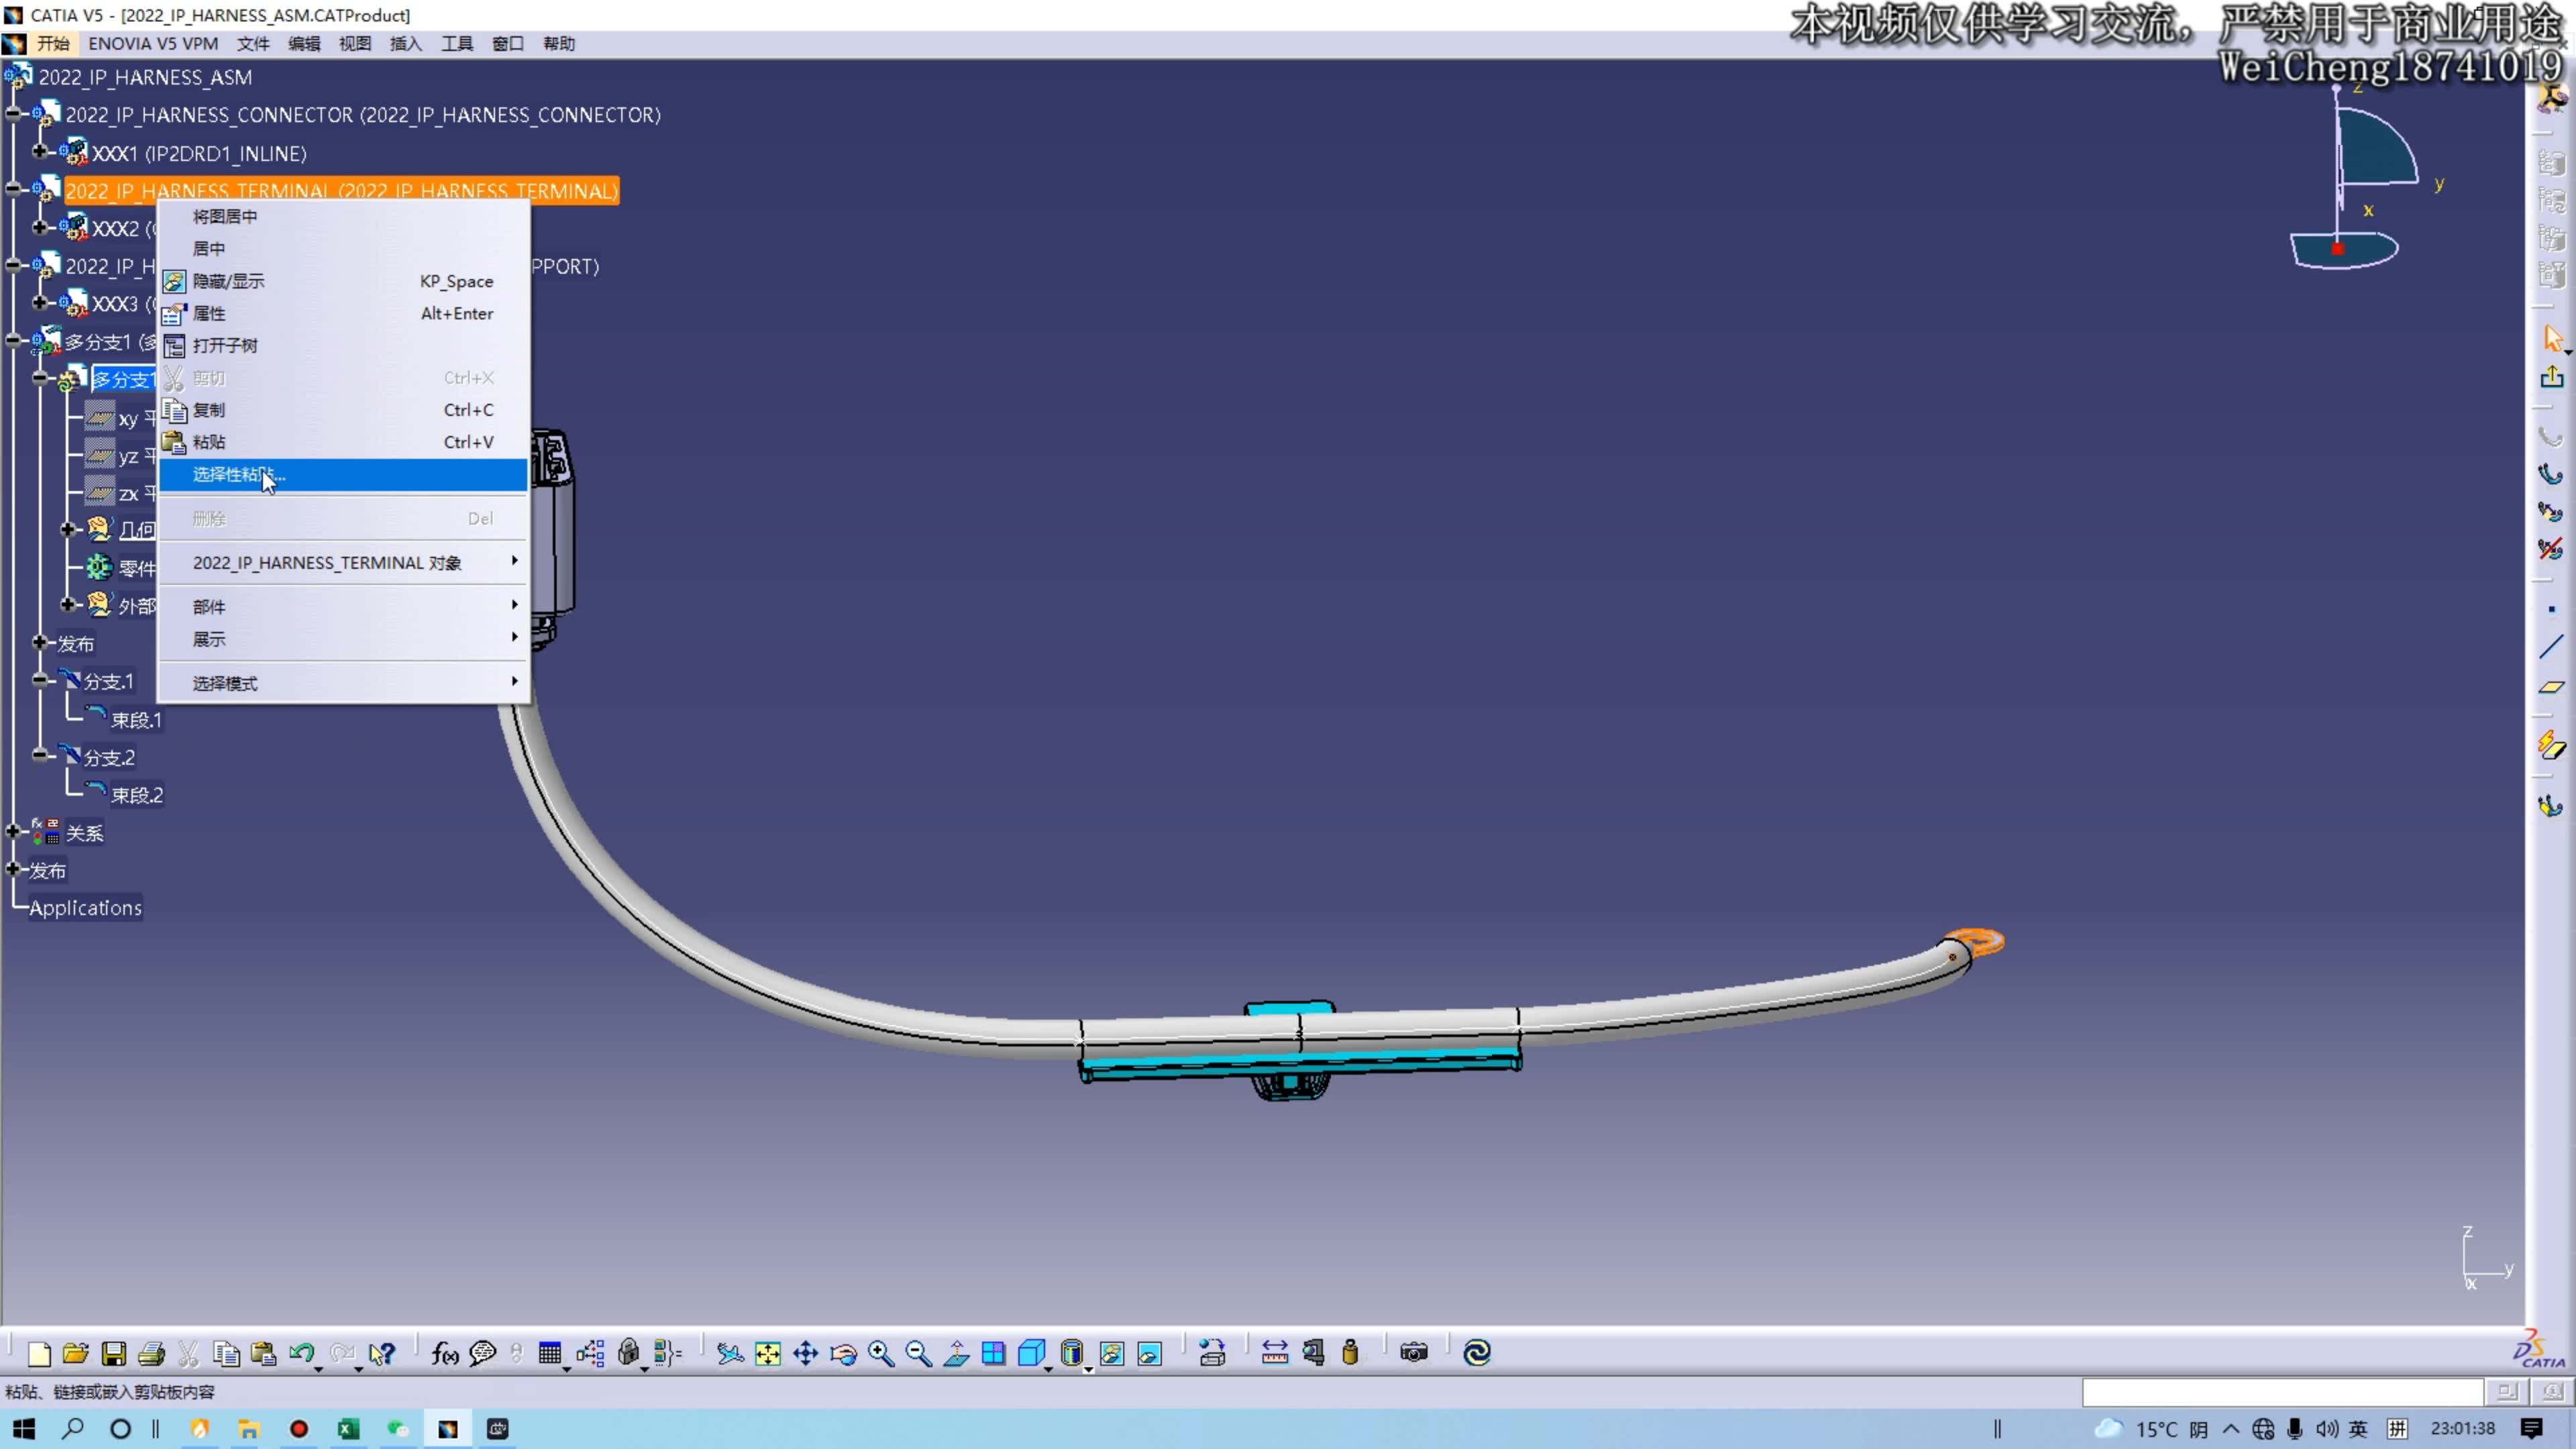Open the ENOVIA V5 VPM menu

click(153, 43)
